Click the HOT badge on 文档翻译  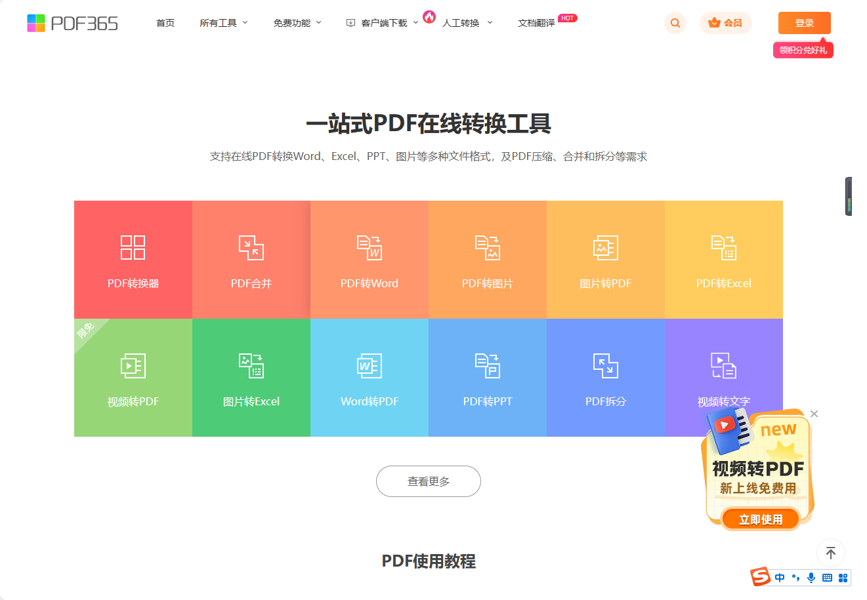coord(568,18)
